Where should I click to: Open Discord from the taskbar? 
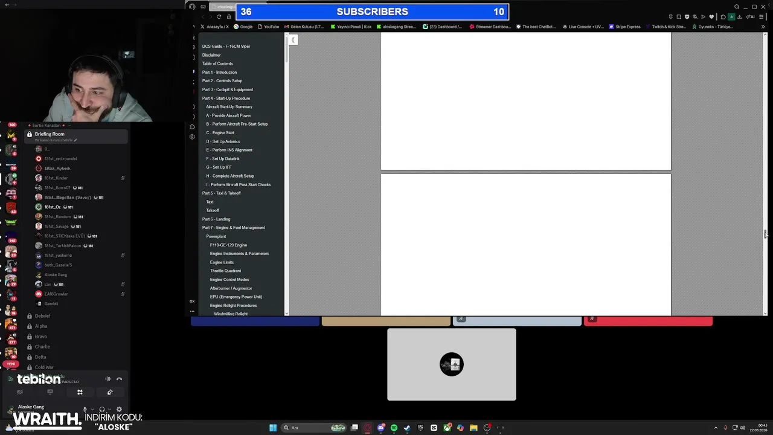tap(381, 428)
